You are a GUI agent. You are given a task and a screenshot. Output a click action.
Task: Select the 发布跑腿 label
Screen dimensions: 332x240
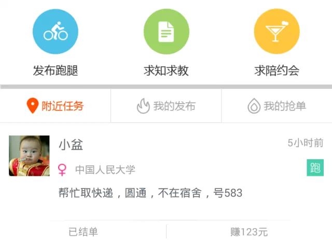[56, 70]
